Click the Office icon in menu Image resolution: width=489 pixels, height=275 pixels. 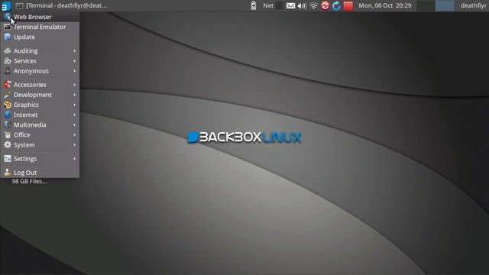click(x=8, y=134)
